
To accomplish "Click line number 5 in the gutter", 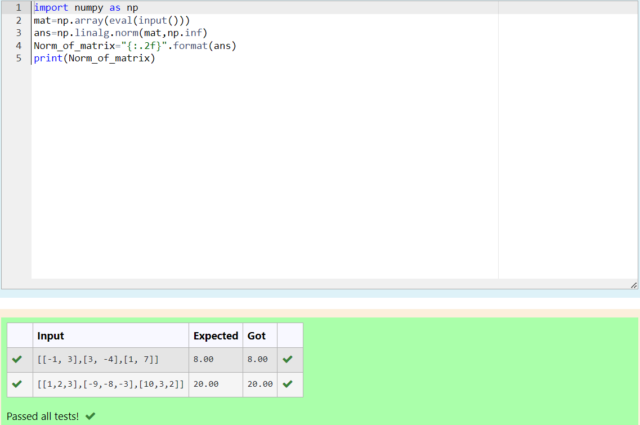I will 19,58.
